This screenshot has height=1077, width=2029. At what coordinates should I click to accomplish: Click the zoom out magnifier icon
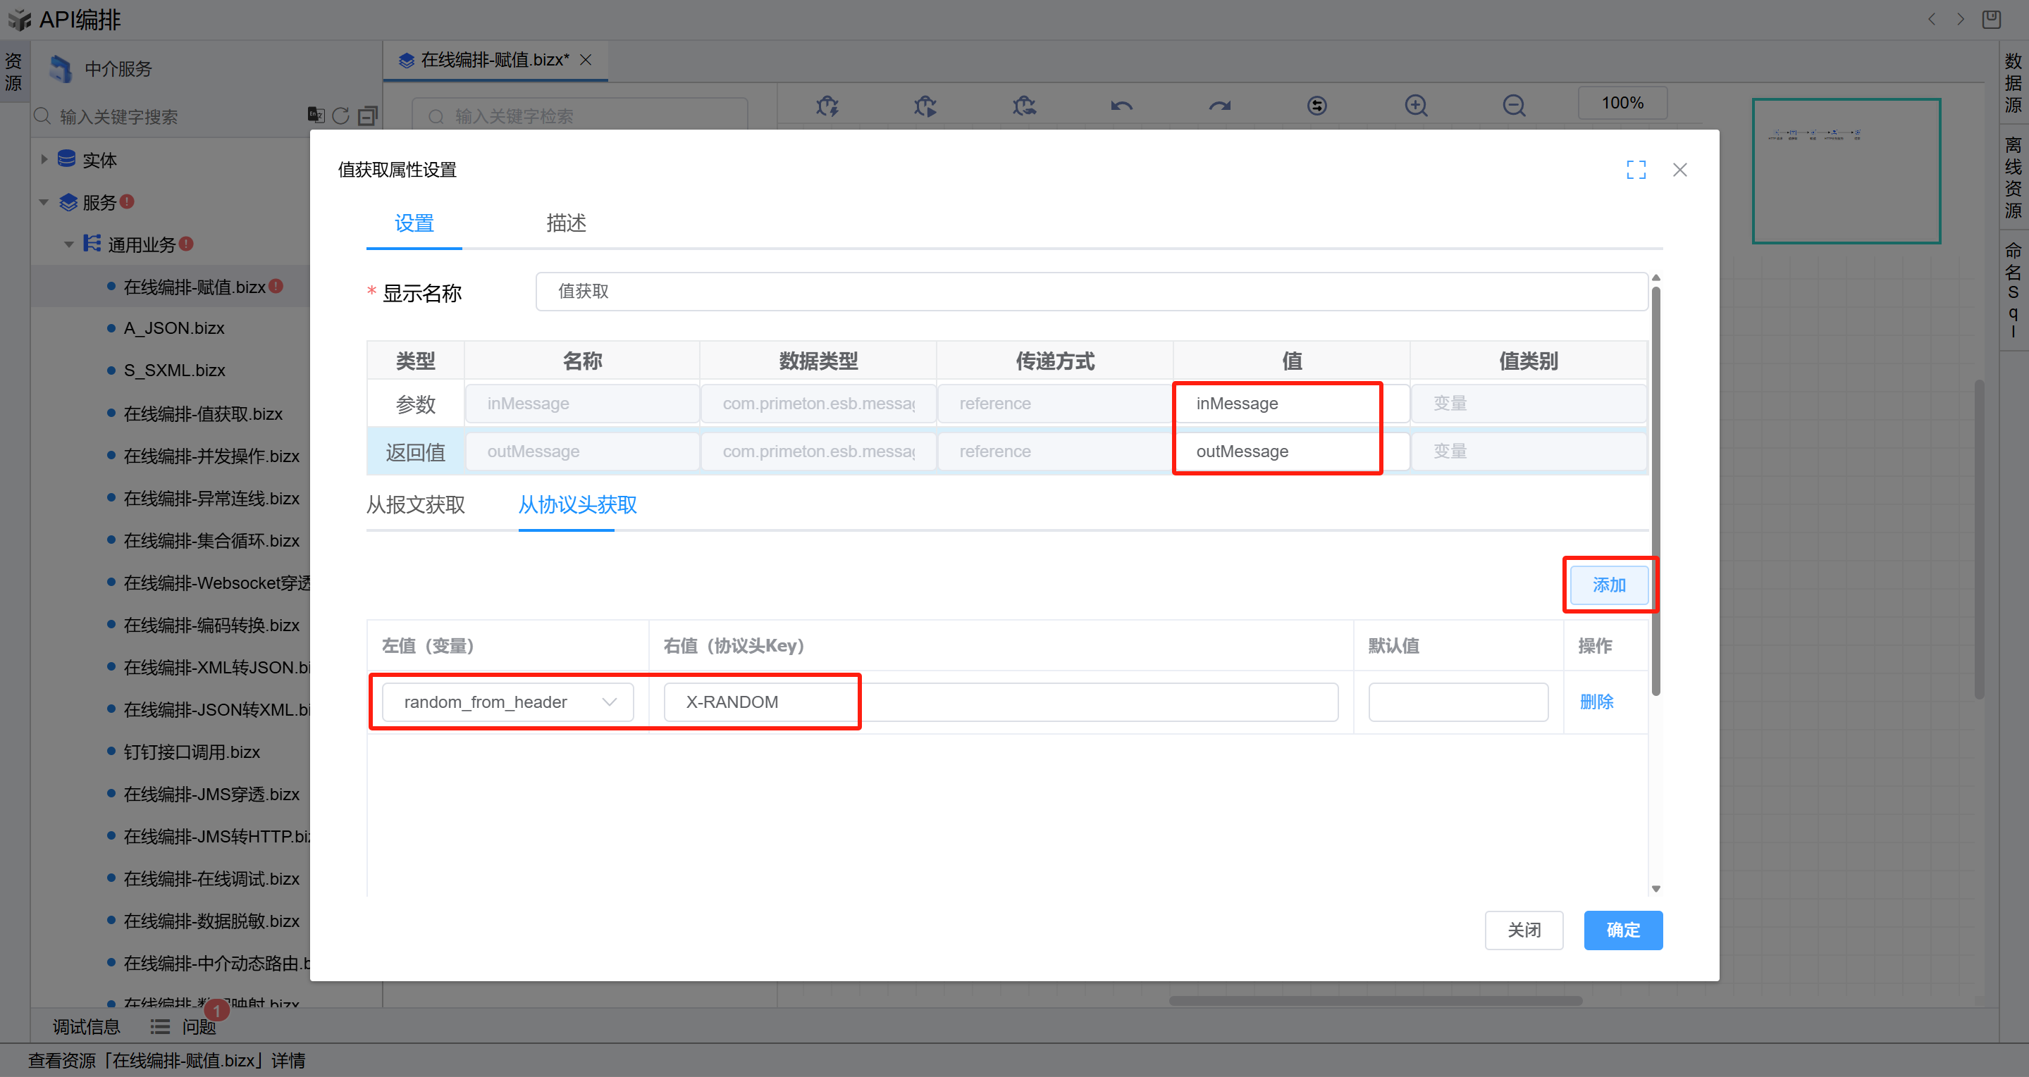pos(1513,105)
